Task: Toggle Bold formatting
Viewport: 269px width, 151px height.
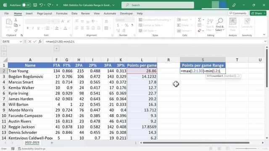Action: [27, 28]
